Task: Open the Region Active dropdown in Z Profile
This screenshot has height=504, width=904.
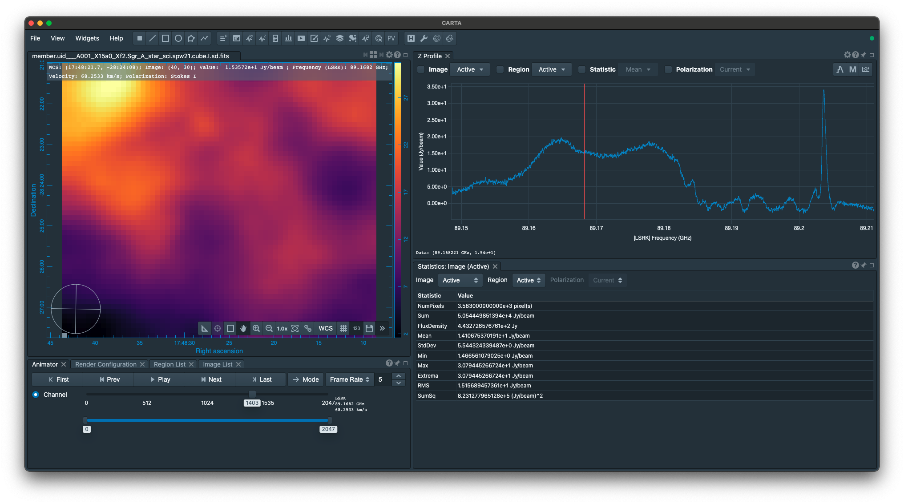Action: [552, 69]
